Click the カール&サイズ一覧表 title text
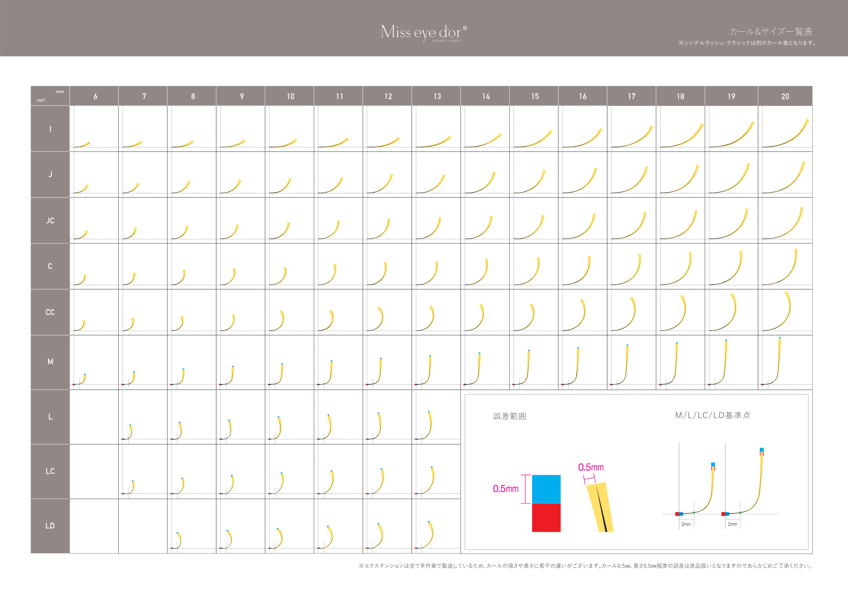 click(770, 31)
